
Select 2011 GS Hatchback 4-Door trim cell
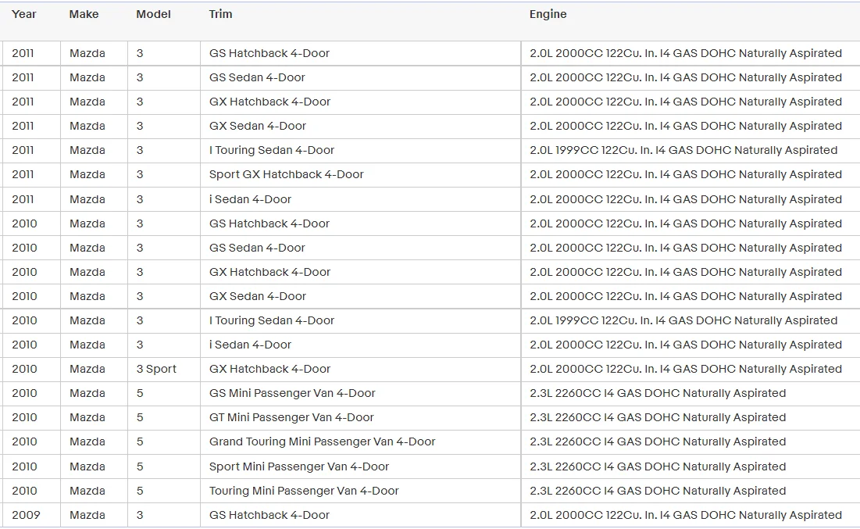360,53
